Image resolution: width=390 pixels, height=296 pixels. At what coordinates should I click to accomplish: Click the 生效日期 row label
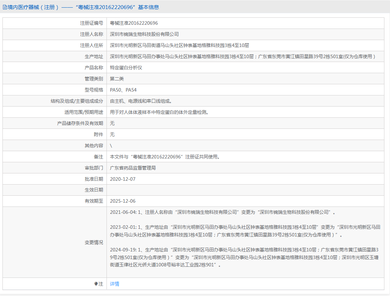click(94, 190)
